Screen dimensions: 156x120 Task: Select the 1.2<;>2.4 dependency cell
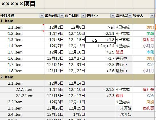tap(100, 46)
